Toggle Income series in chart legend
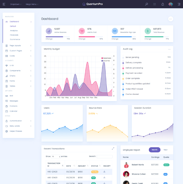The width and height of the screenshot is (183, 184). [106, 61]
